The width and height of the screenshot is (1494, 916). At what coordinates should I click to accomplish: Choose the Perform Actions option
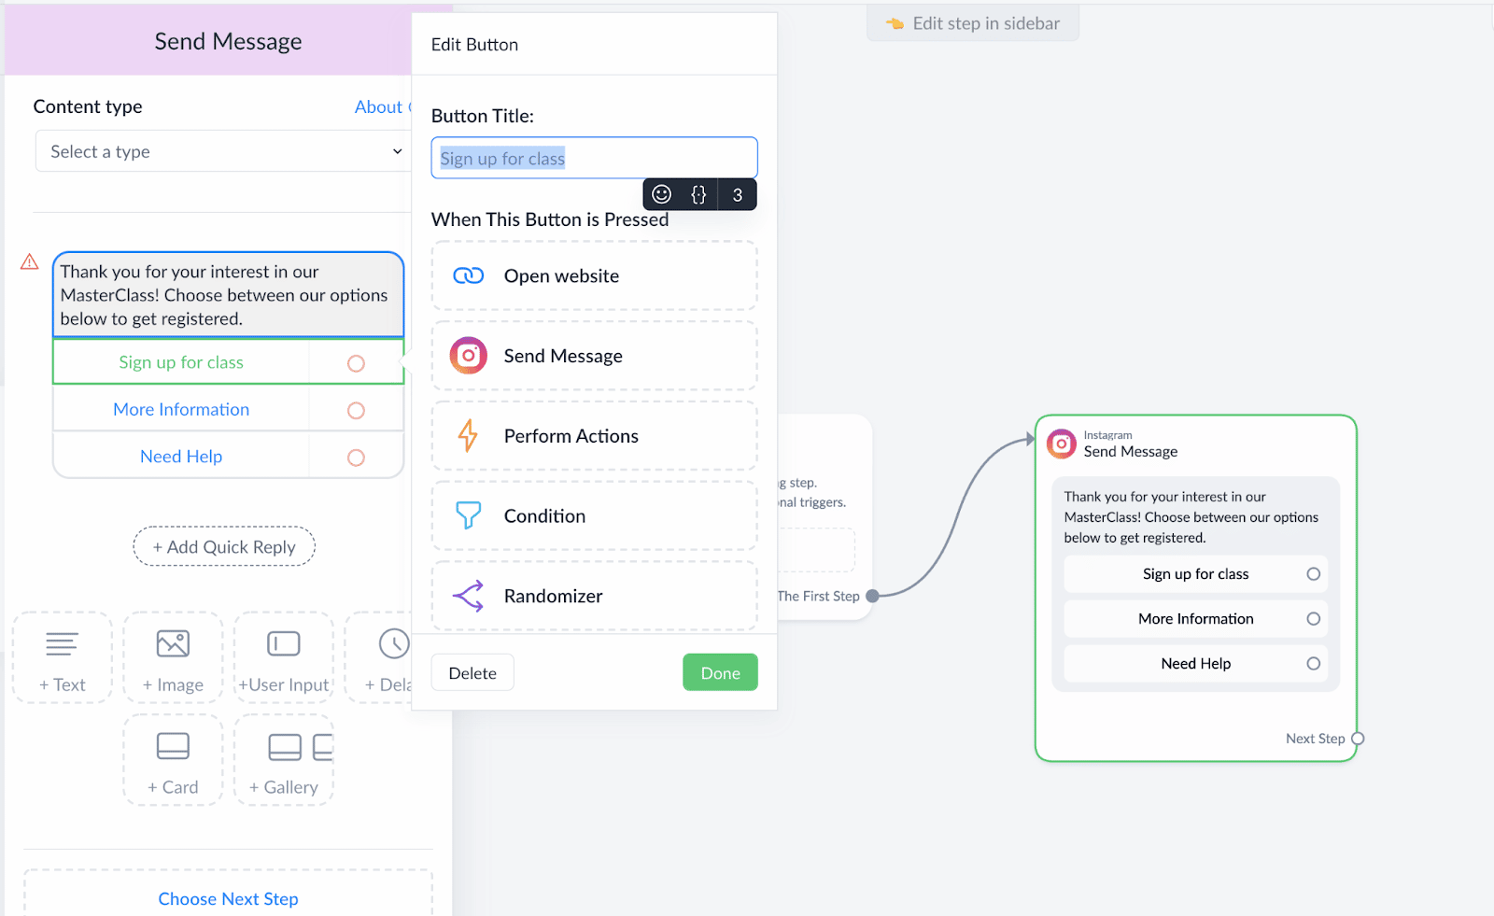(x=594, y=436)
